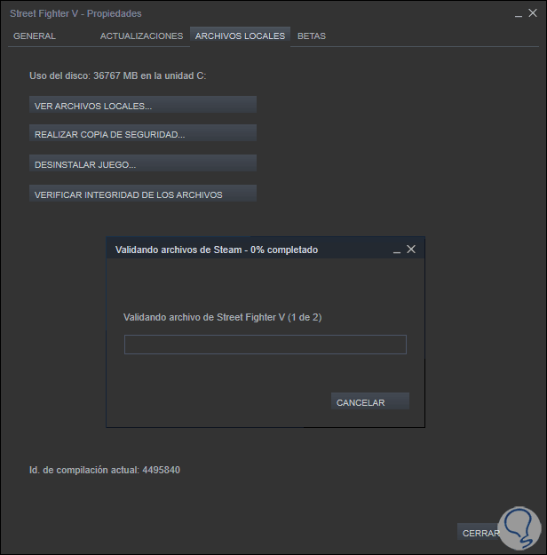
Task: Close the Street Fighter V Propiedades window
Action: [533, 13]
